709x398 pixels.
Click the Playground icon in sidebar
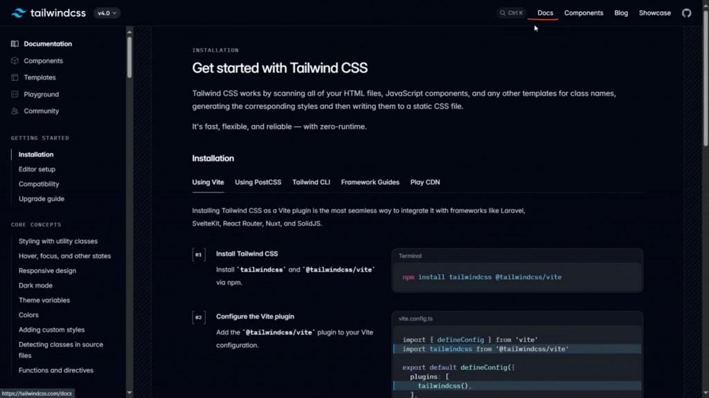15,94
